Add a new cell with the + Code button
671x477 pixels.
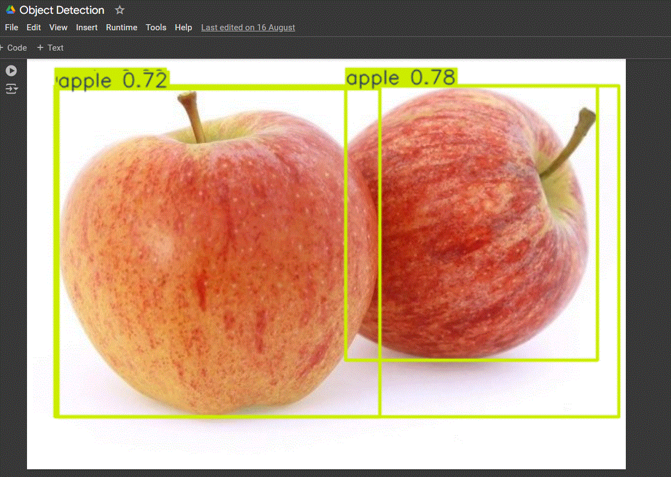click(14, 47)
